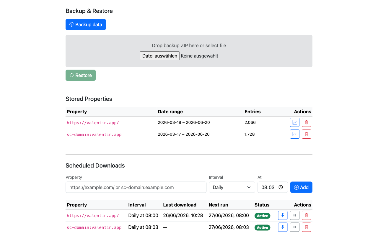Click the next run 27/06/2026, 08:00
This screenshot has width=378, height=236.
[229, 215]
